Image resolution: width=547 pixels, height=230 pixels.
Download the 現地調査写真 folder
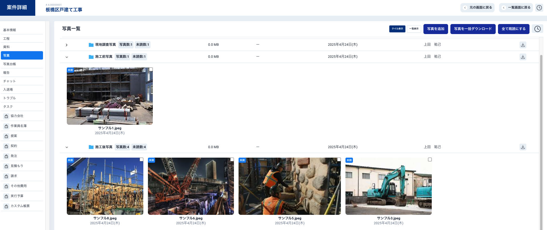coord(523,45)
